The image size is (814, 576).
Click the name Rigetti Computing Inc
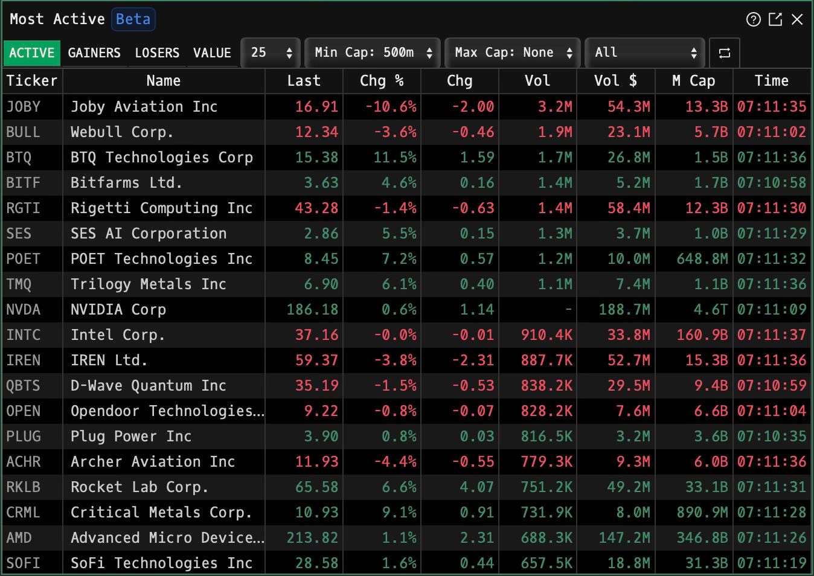[161, 208]
